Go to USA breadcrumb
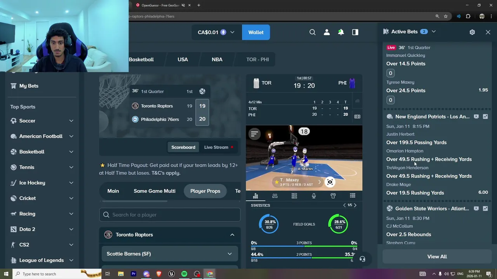Image resolution: width=497 pixels, height=279 pixels. 182,59
